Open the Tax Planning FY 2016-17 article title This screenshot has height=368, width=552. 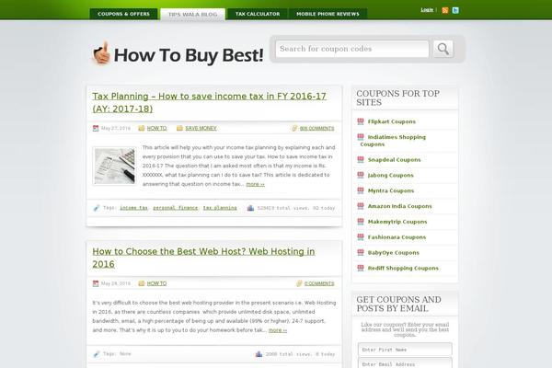[x=209, y=102]
